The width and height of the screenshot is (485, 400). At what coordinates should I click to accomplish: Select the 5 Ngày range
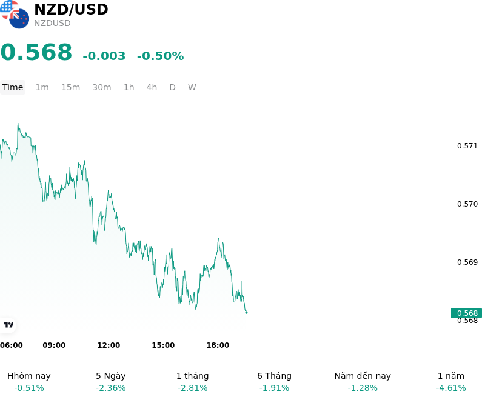point(111,382)
